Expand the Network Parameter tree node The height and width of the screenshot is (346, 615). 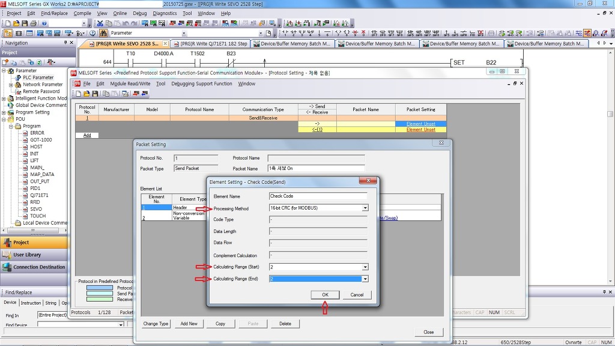point(11,85)
